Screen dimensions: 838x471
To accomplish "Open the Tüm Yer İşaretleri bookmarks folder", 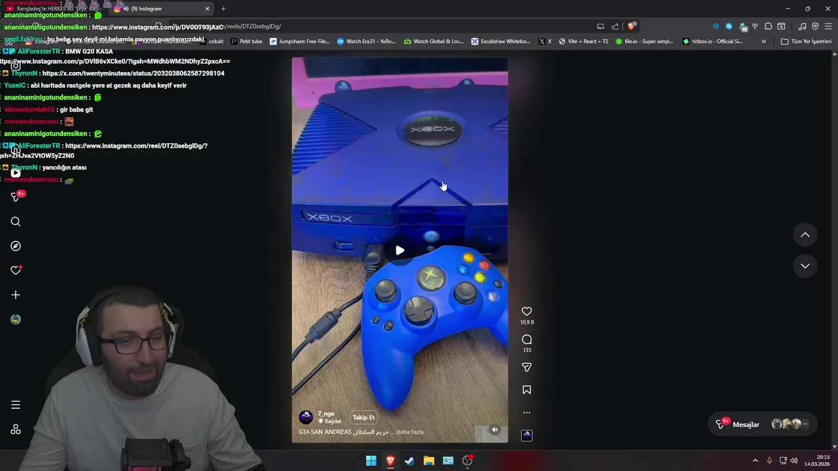I will 806,41.
